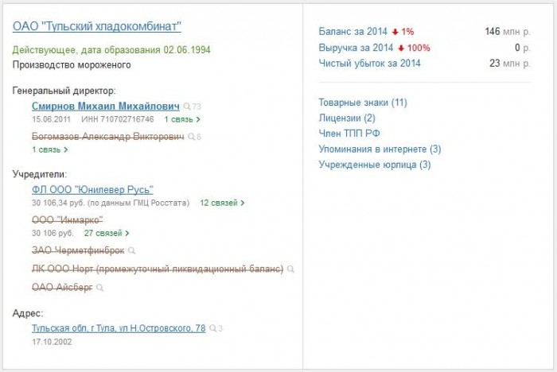Expand '12 связей' for Юнилевер Русь
The height and width of the screenshot is (372, 557).
click(222, 203)
